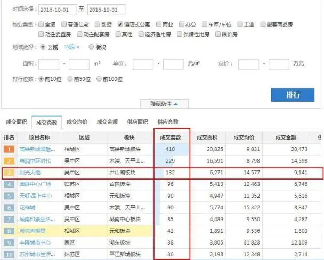
Task: Click the blue 排行 button
Action: click(x=293, y=95)
